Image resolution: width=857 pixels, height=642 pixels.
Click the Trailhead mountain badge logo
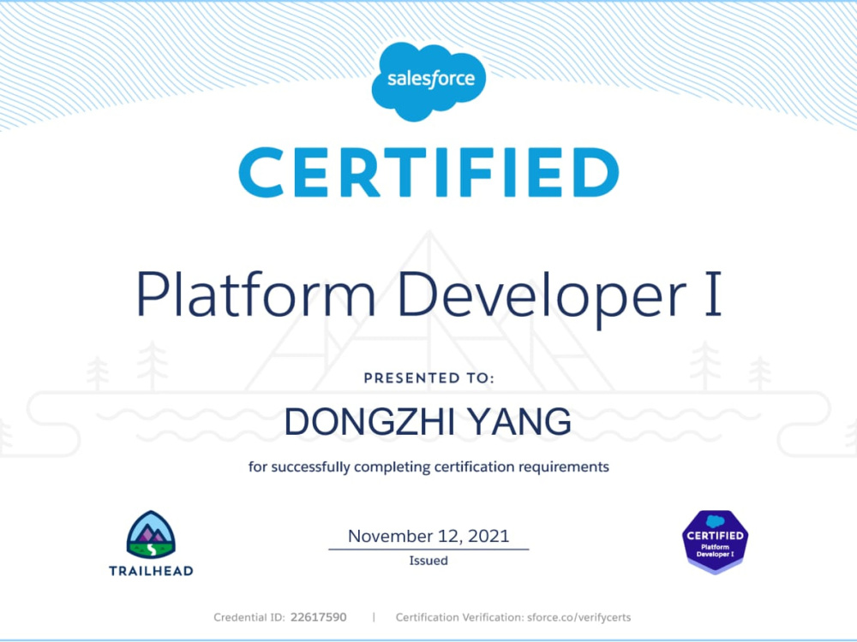click(151, 534)
